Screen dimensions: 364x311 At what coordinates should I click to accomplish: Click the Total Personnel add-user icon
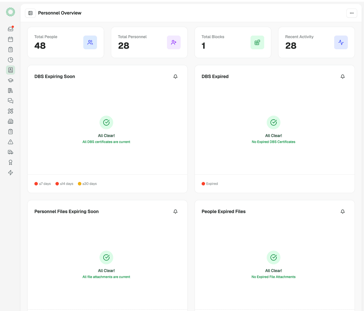174,42
